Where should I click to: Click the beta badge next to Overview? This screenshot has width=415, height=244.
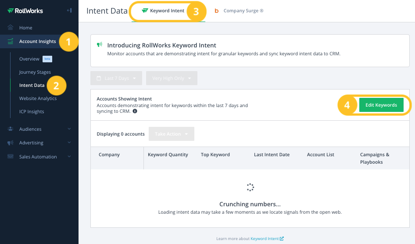coord(47,59)
